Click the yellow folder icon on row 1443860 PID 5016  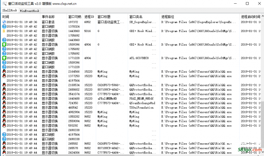click(x=4, y=31)
